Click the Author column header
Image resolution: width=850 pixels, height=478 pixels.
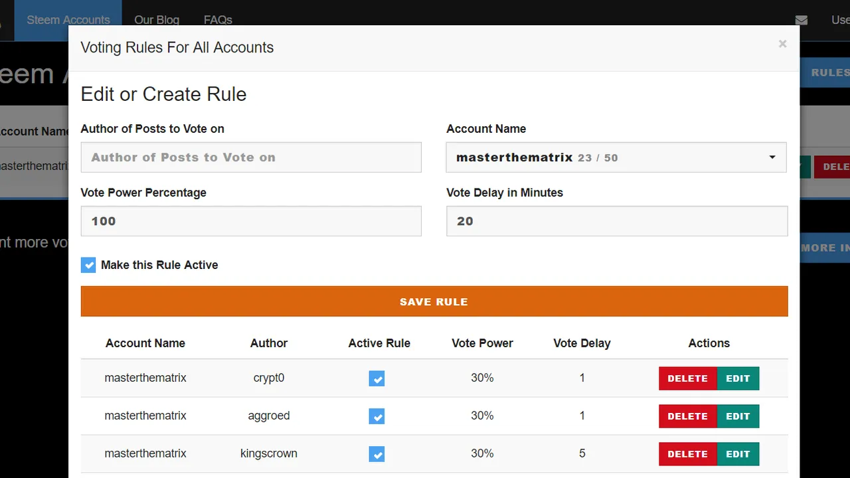click(269, 343)
